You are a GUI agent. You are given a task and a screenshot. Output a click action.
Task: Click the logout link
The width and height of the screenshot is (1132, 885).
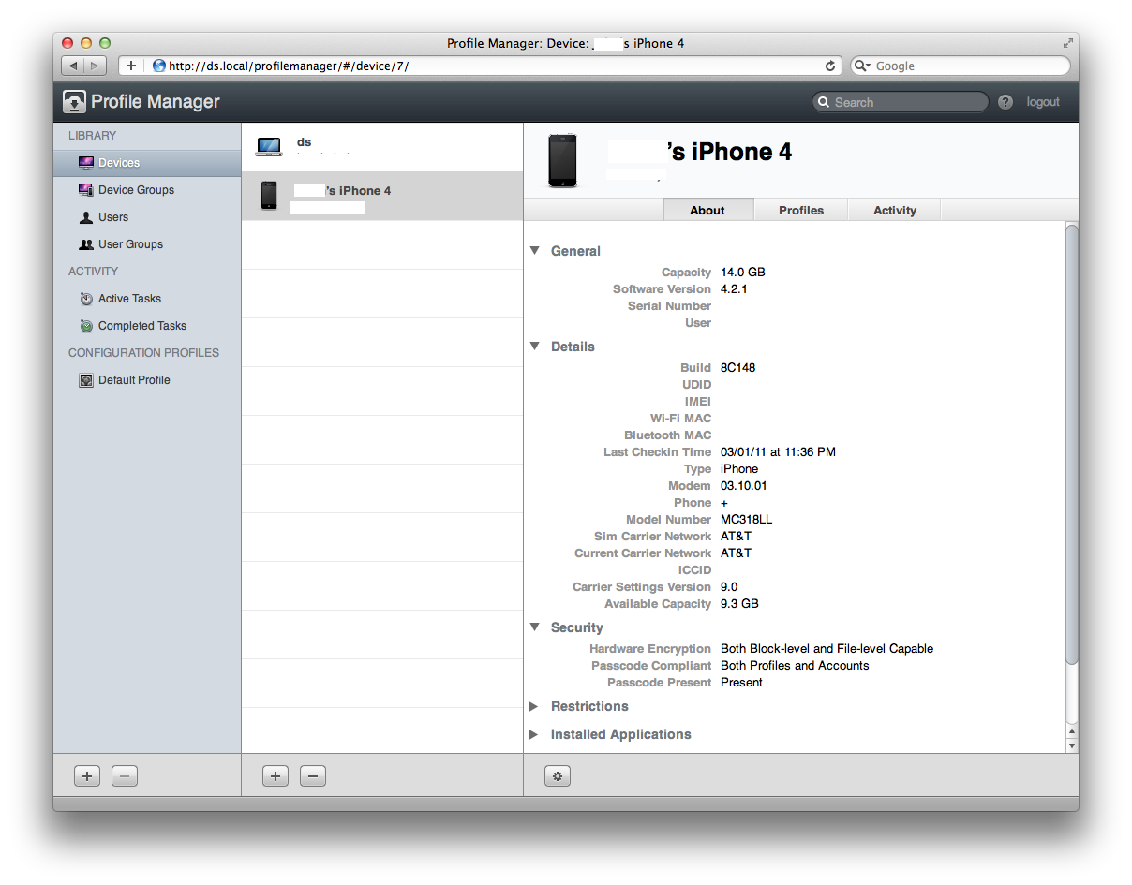(1043, 102)
